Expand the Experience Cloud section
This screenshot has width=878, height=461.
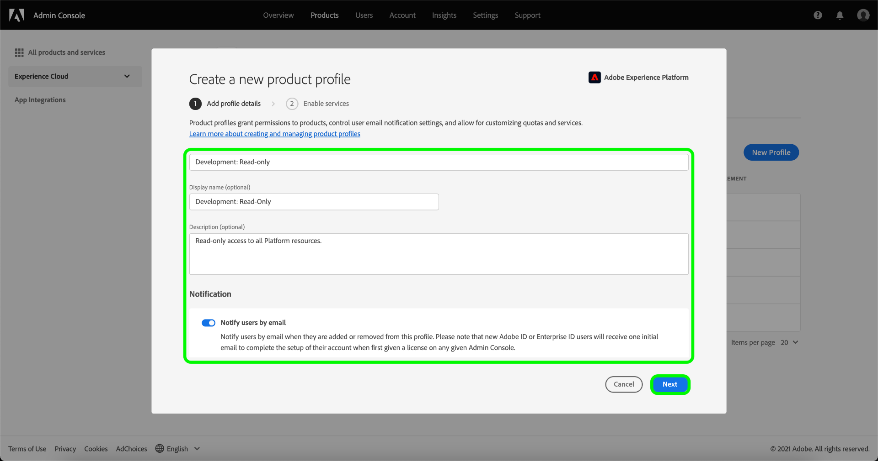click(x=127, y=76)
